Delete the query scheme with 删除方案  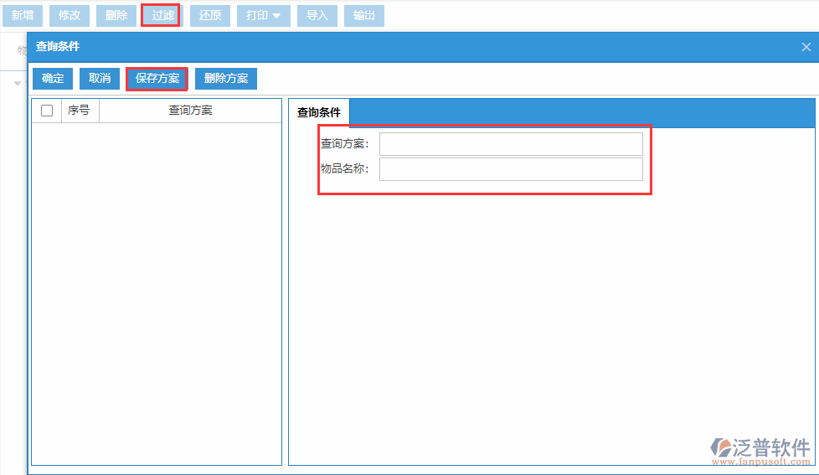pyautogui.click(x=226, y=79)
